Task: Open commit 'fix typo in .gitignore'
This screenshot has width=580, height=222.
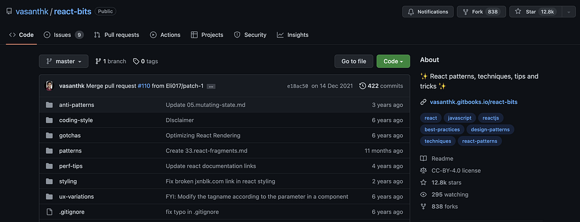Action: (193, 212)
